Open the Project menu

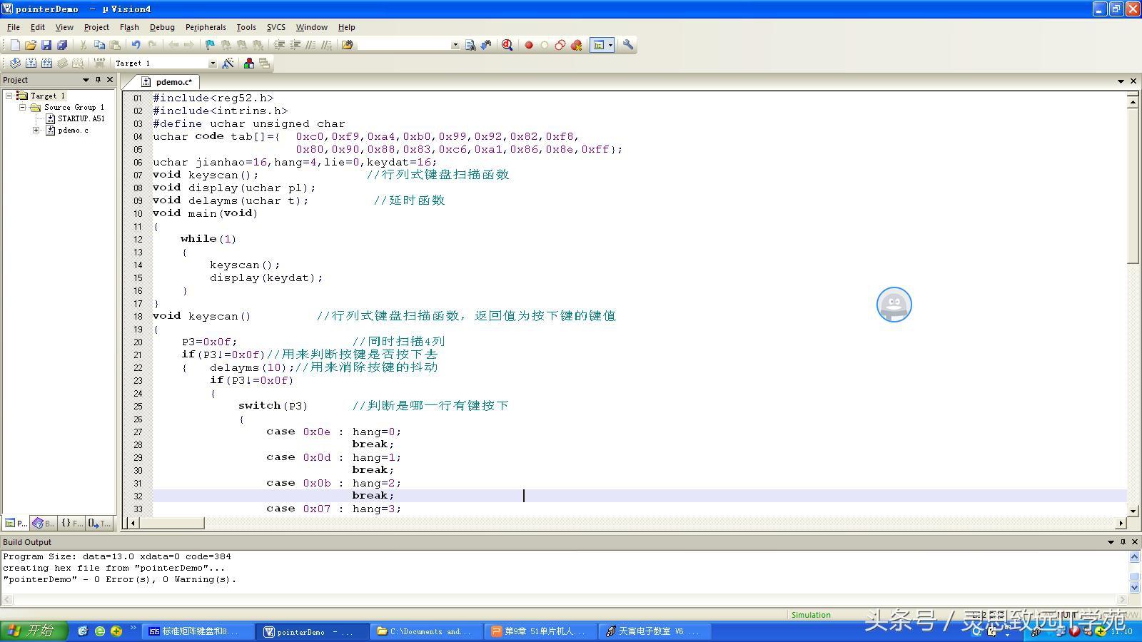click(96, 27)
